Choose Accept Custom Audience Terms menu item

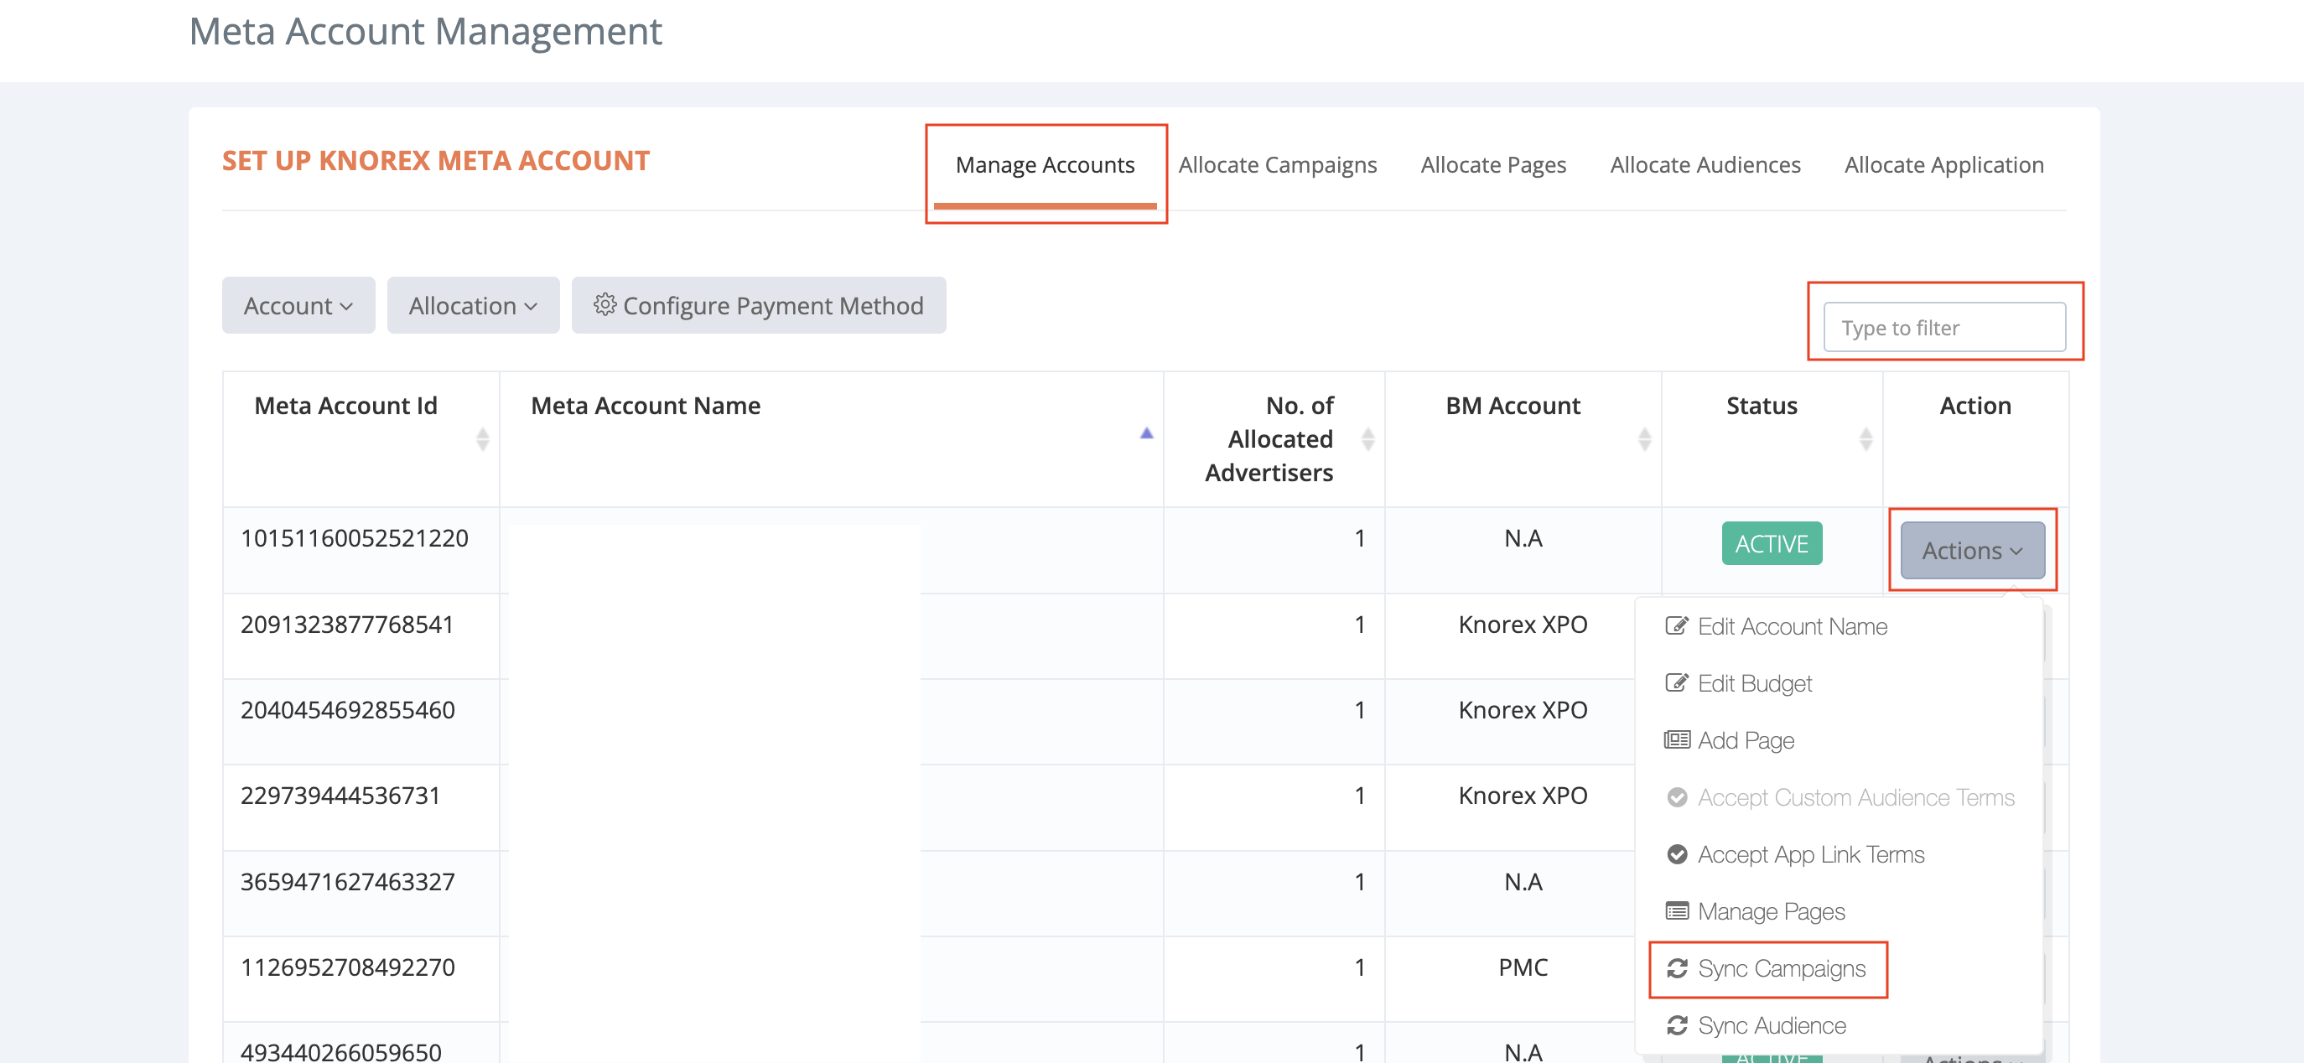[x=1855, y=797]
